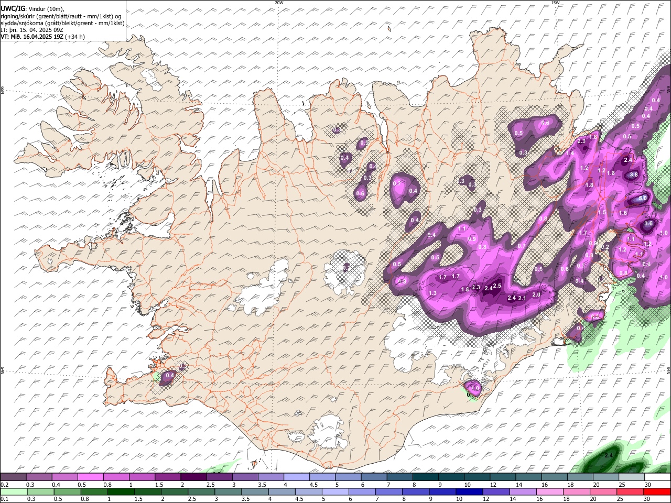Click the '0.1' label in the bottom legend row
Screen dimensions: 671x503
(4, 499)
